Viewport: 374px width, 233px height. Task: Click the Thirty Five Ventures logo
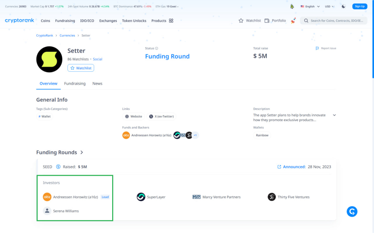pos(272,197)
